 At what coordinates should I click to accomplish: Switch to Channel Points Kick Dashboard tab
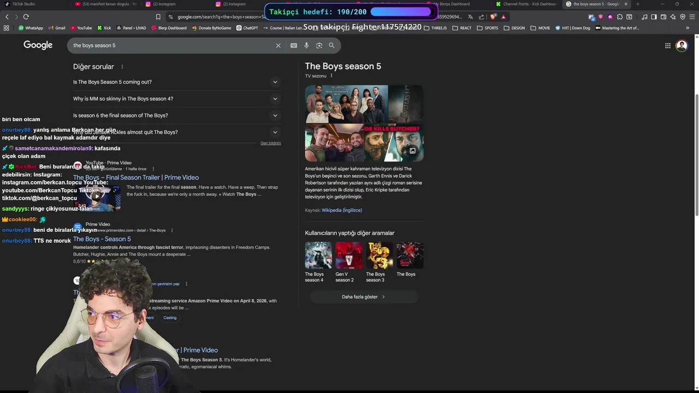coord(527,4)
